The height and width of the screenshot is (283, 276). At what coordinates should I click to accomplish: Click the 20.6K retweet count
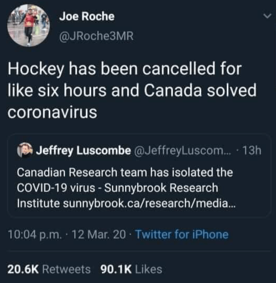click(x=23, y=269)
